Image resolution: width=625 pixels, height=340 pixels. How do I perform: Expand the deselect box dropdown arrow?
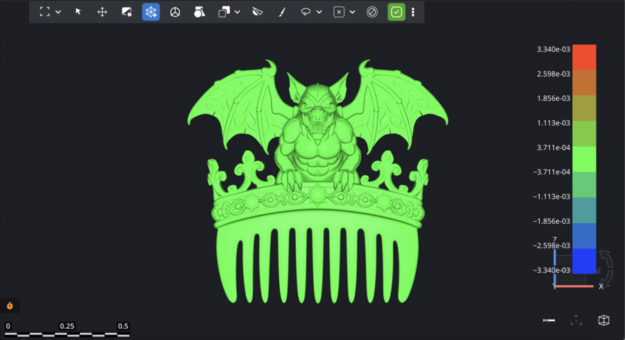(352, 12)
